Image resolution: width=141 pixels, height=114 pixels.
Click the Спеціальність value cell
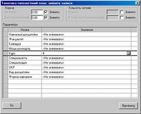click(86, 58)
